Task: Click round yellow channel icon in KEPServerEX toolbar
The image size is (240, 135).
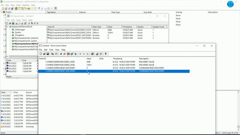Action: 16,8
